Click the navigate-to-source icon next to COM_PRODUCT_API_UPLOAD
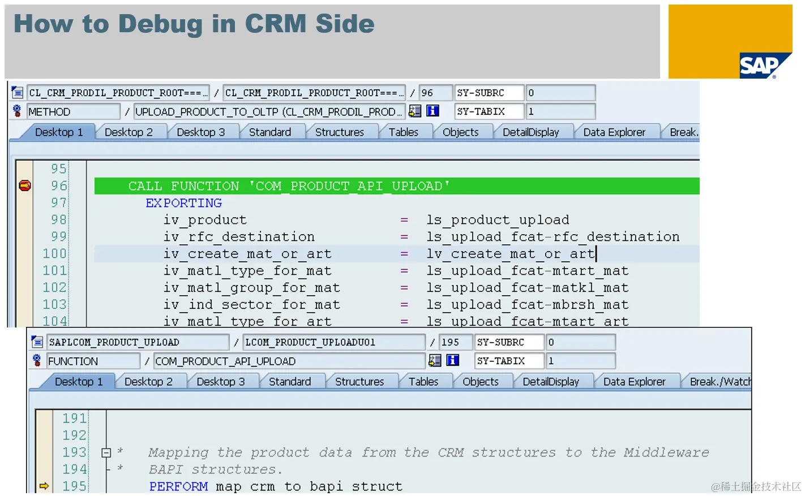The image size is (805, 496). point(435,360)
